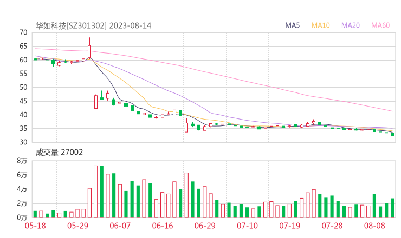The height and width of the screenshot is (238, 401).
Task: Click the 05-18 date label
Action: [x=35, y=226]
